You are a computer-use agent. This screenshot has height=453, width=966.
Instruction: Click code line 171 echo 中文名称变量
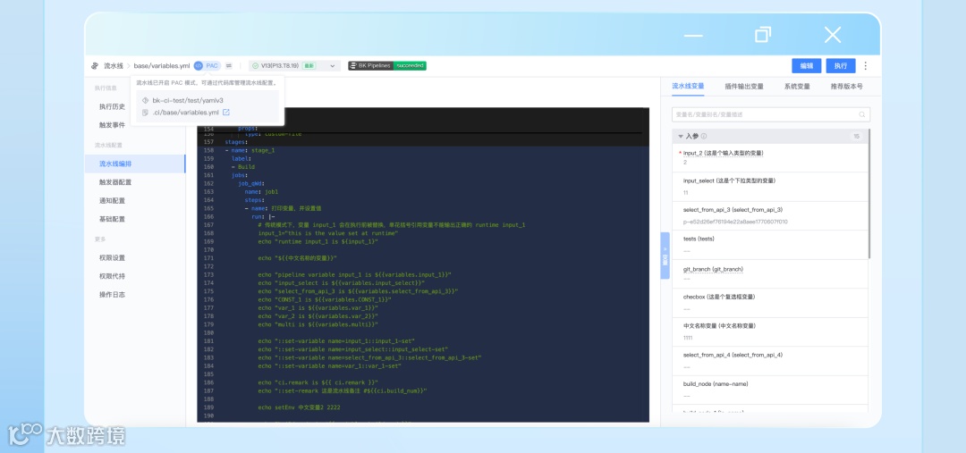(x=298, y=258)
